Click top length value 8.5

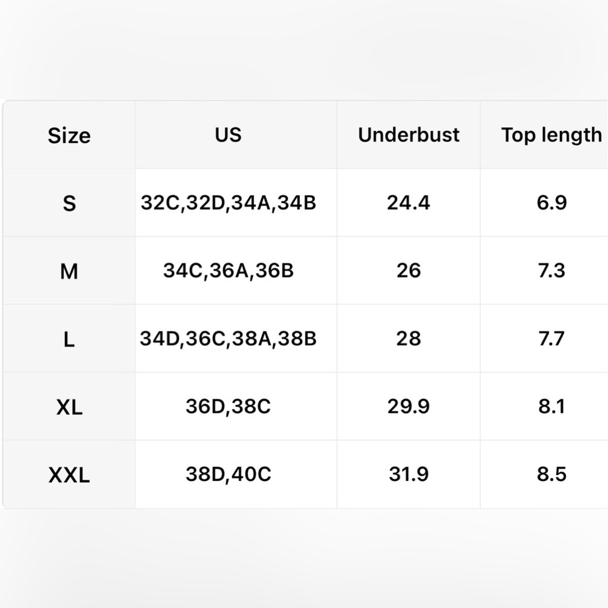point(551,474)
